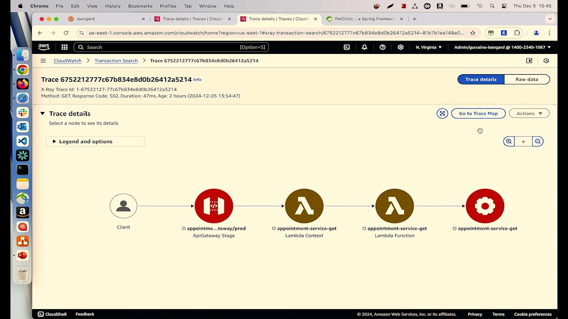Open the Admin account dropdown

point(503,47)
